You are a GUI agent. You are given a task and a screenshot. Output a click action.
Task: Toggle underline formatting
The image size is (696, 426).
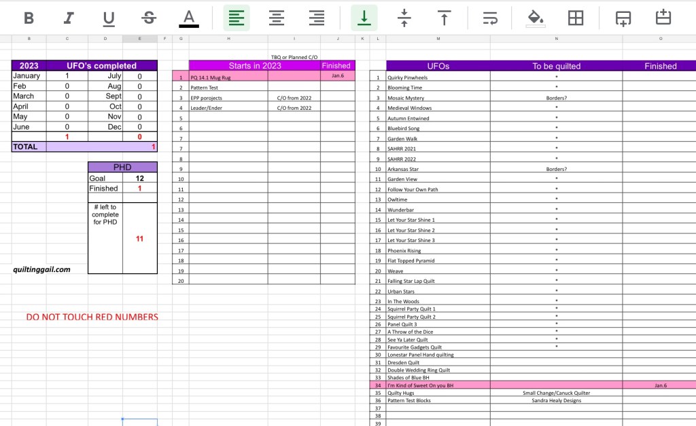pyautogui.click(x=109, y=18)
